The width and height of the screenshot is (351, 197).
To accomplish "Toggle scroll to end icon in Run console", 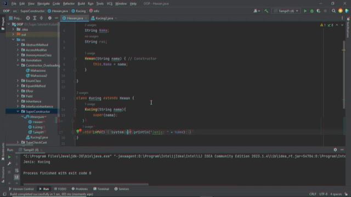I will pyautogui.click(x=16, y=177).
